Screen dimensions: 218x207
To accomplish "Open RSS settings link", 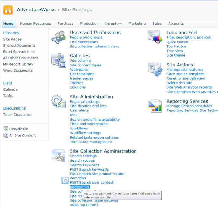I will click(73, 115).
